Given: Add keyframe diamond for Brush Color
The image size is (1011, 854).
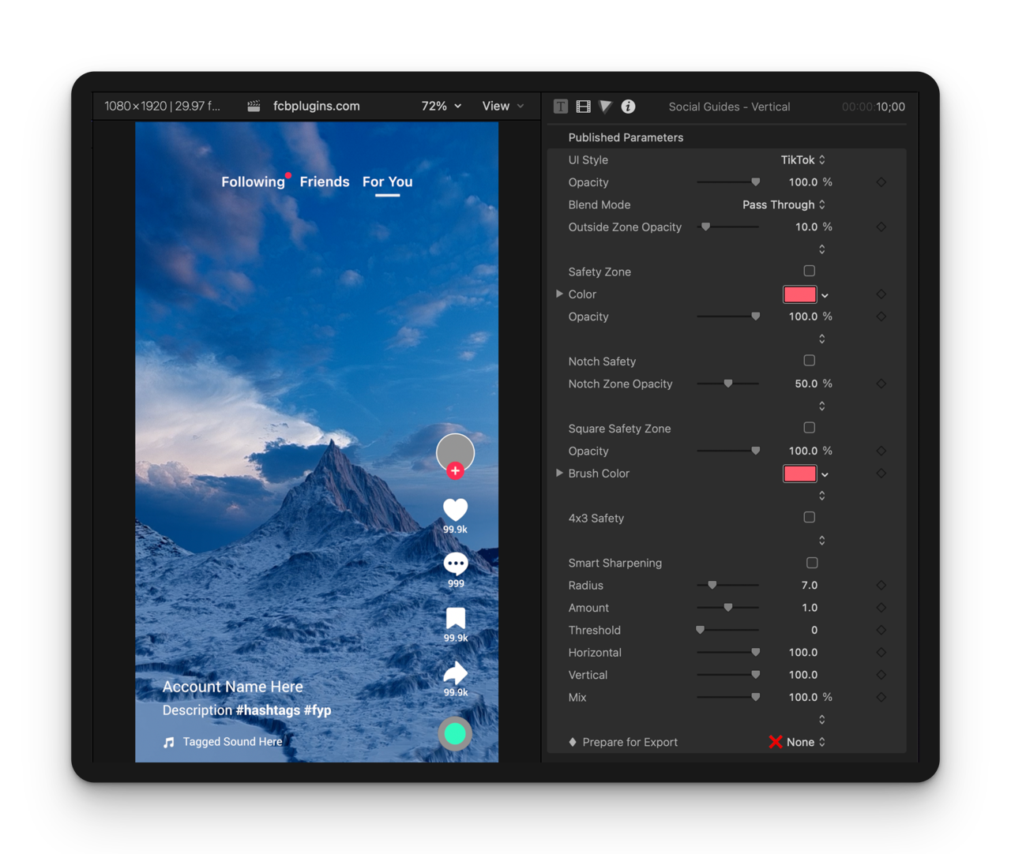Looking at the screenshot, I should [x=881, y=474].
